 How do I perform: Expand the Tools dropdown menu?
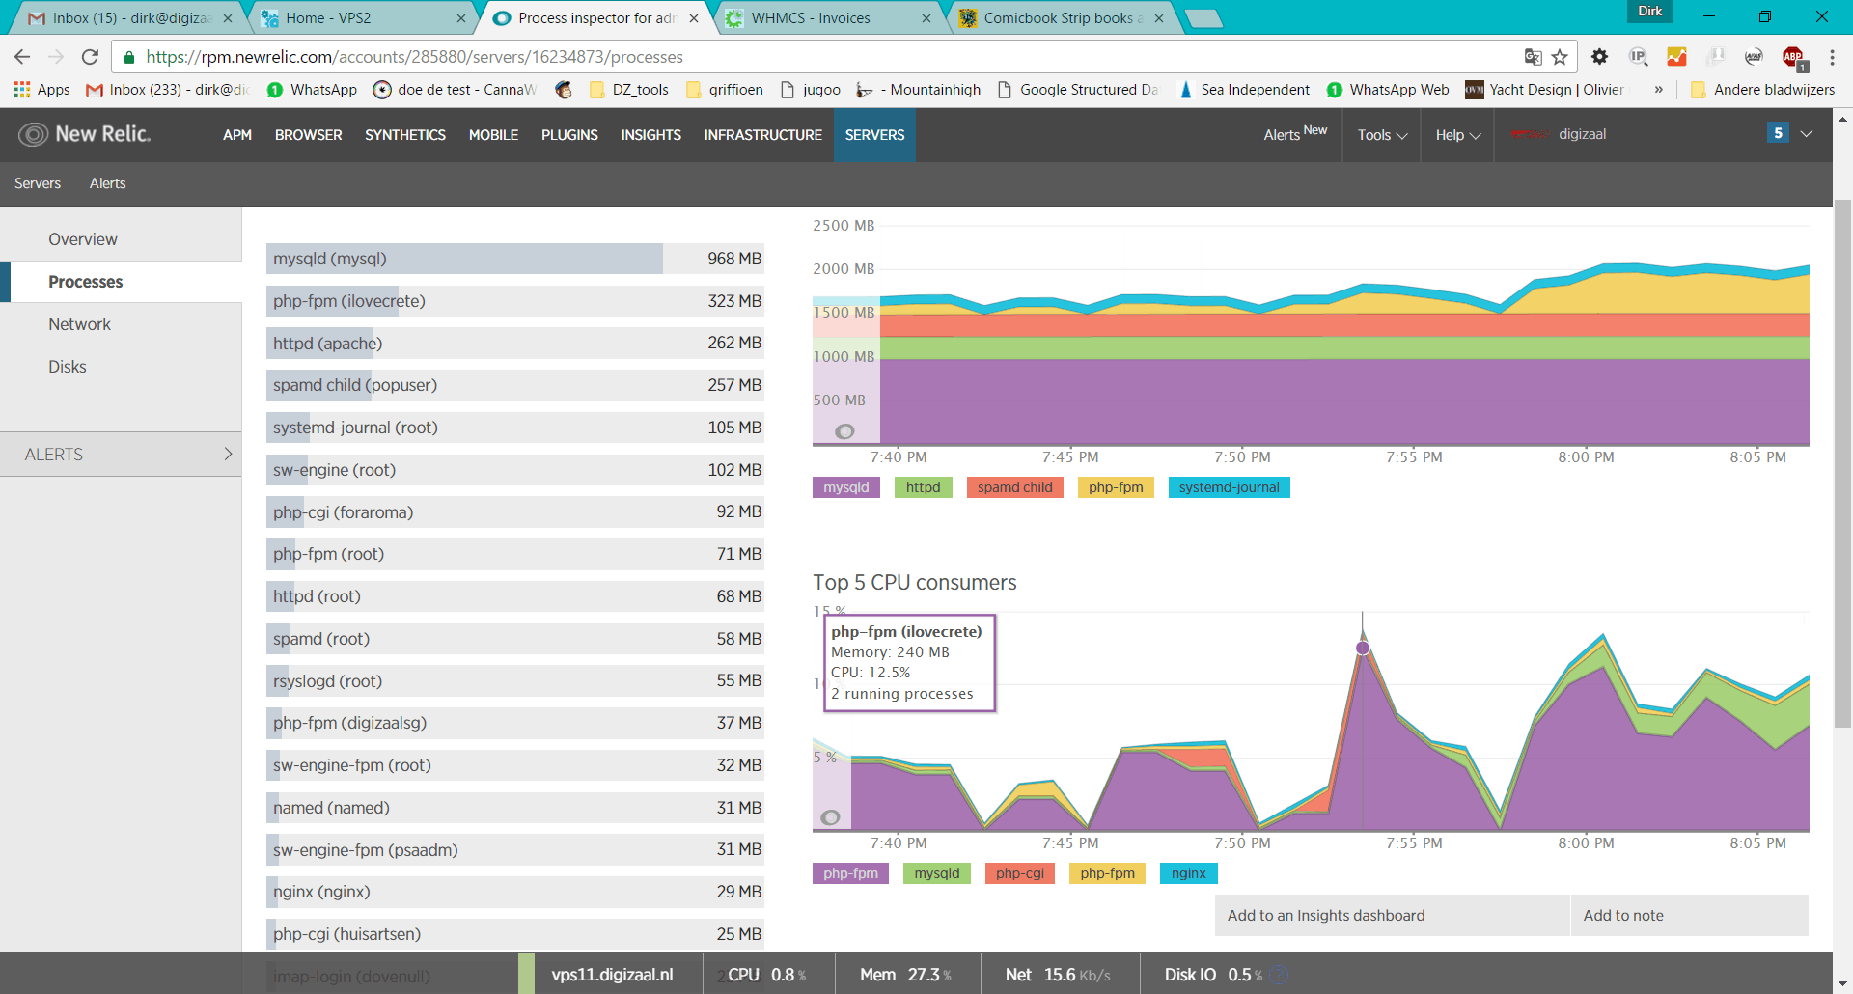1382,135
